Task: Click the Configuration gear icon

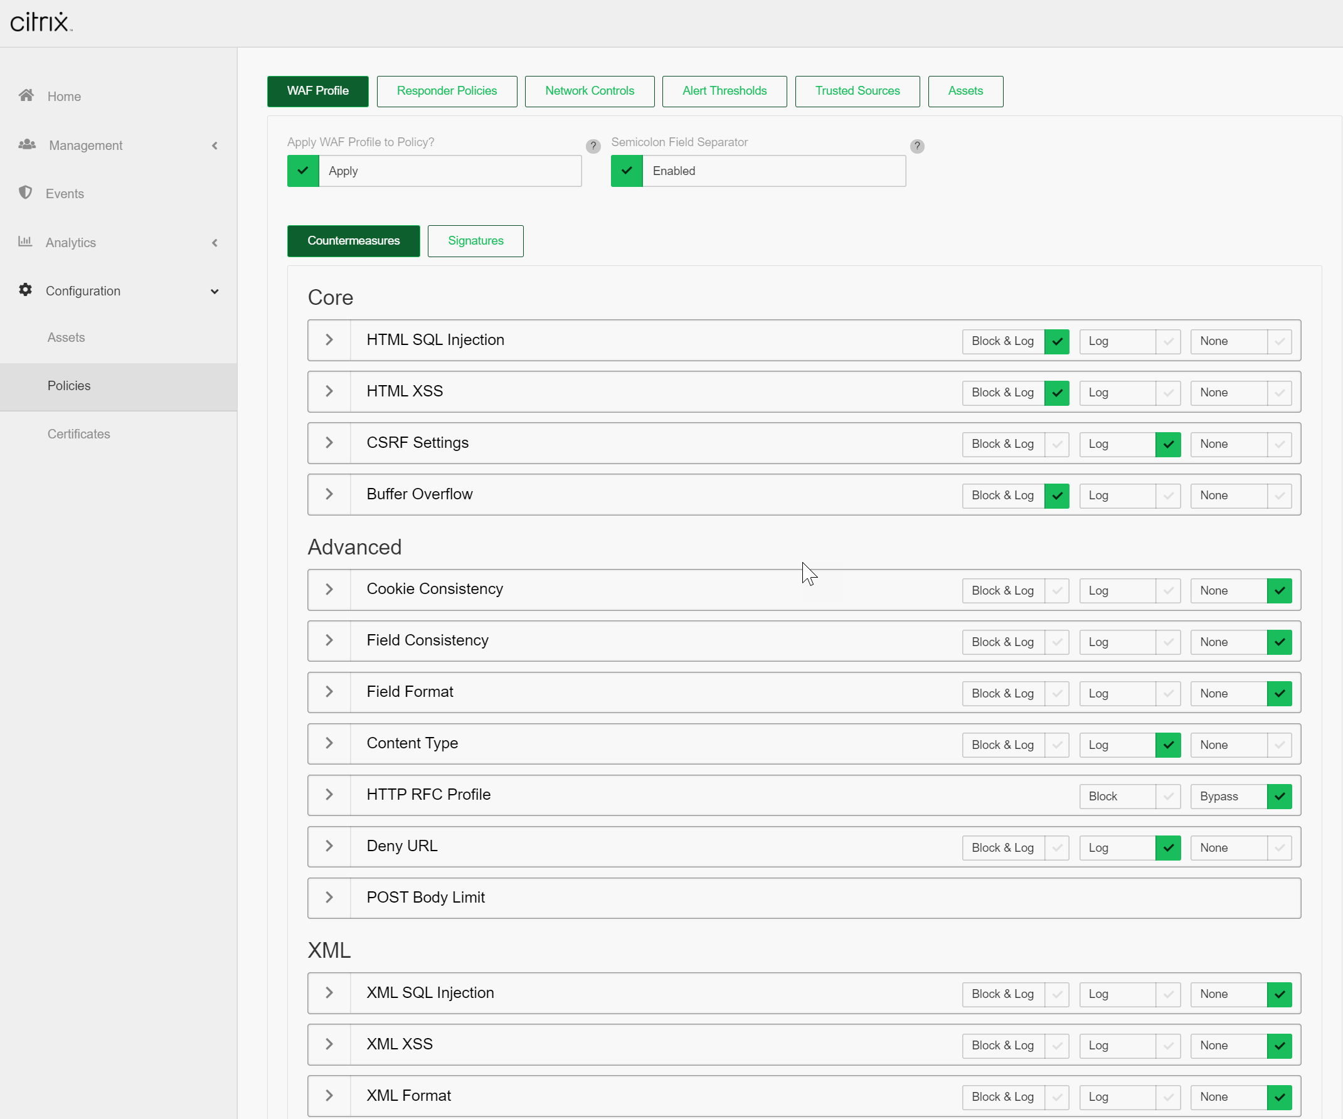Action: (x=26, y=290)
